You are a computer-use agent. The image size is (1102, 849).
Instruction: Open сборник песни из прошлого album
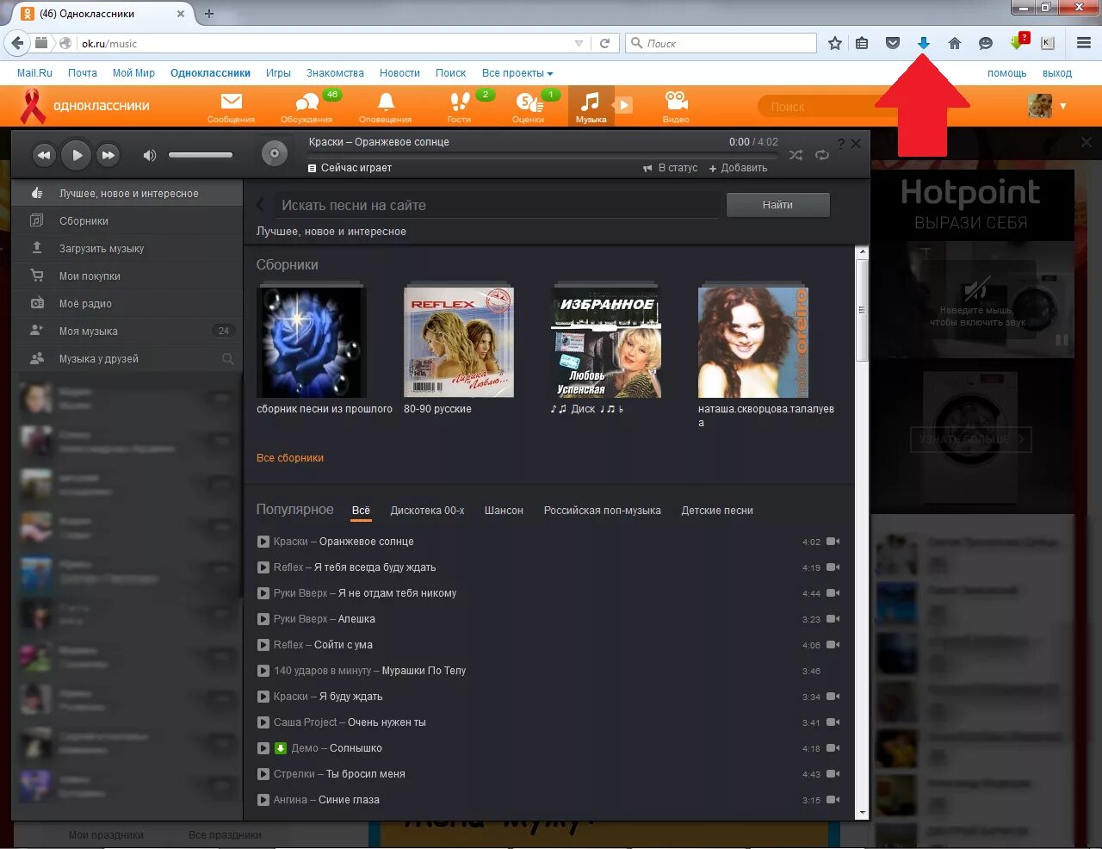(x=312, y=343)
